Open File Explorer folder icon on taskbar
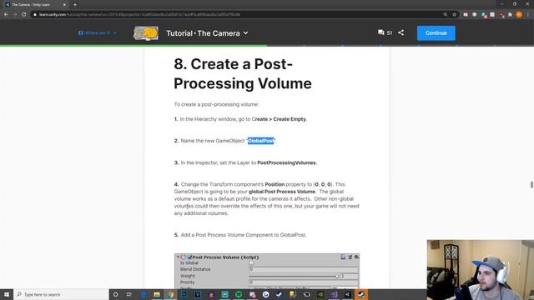This screenshot has width=534, height=300. (157, 294)
